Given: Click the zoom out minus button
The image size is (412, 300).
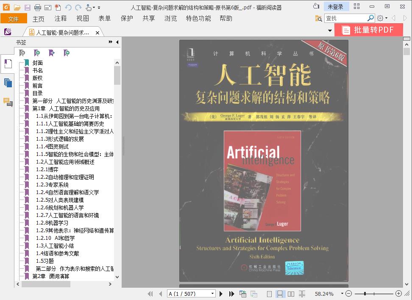Looking at the screenshot, I should point(349,294).
